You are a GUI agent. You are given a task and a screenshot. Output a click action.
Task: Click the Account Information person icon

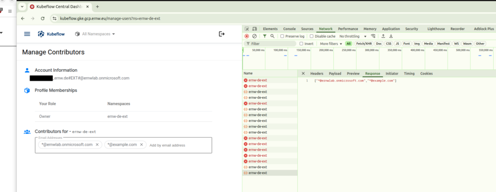(27, 70)
